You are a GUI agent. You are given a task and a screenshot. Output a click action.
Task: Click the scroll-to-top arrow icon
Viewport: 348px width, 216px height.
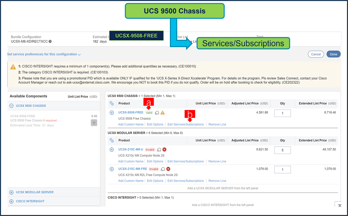pyautogui.click(x=340, y=205)
